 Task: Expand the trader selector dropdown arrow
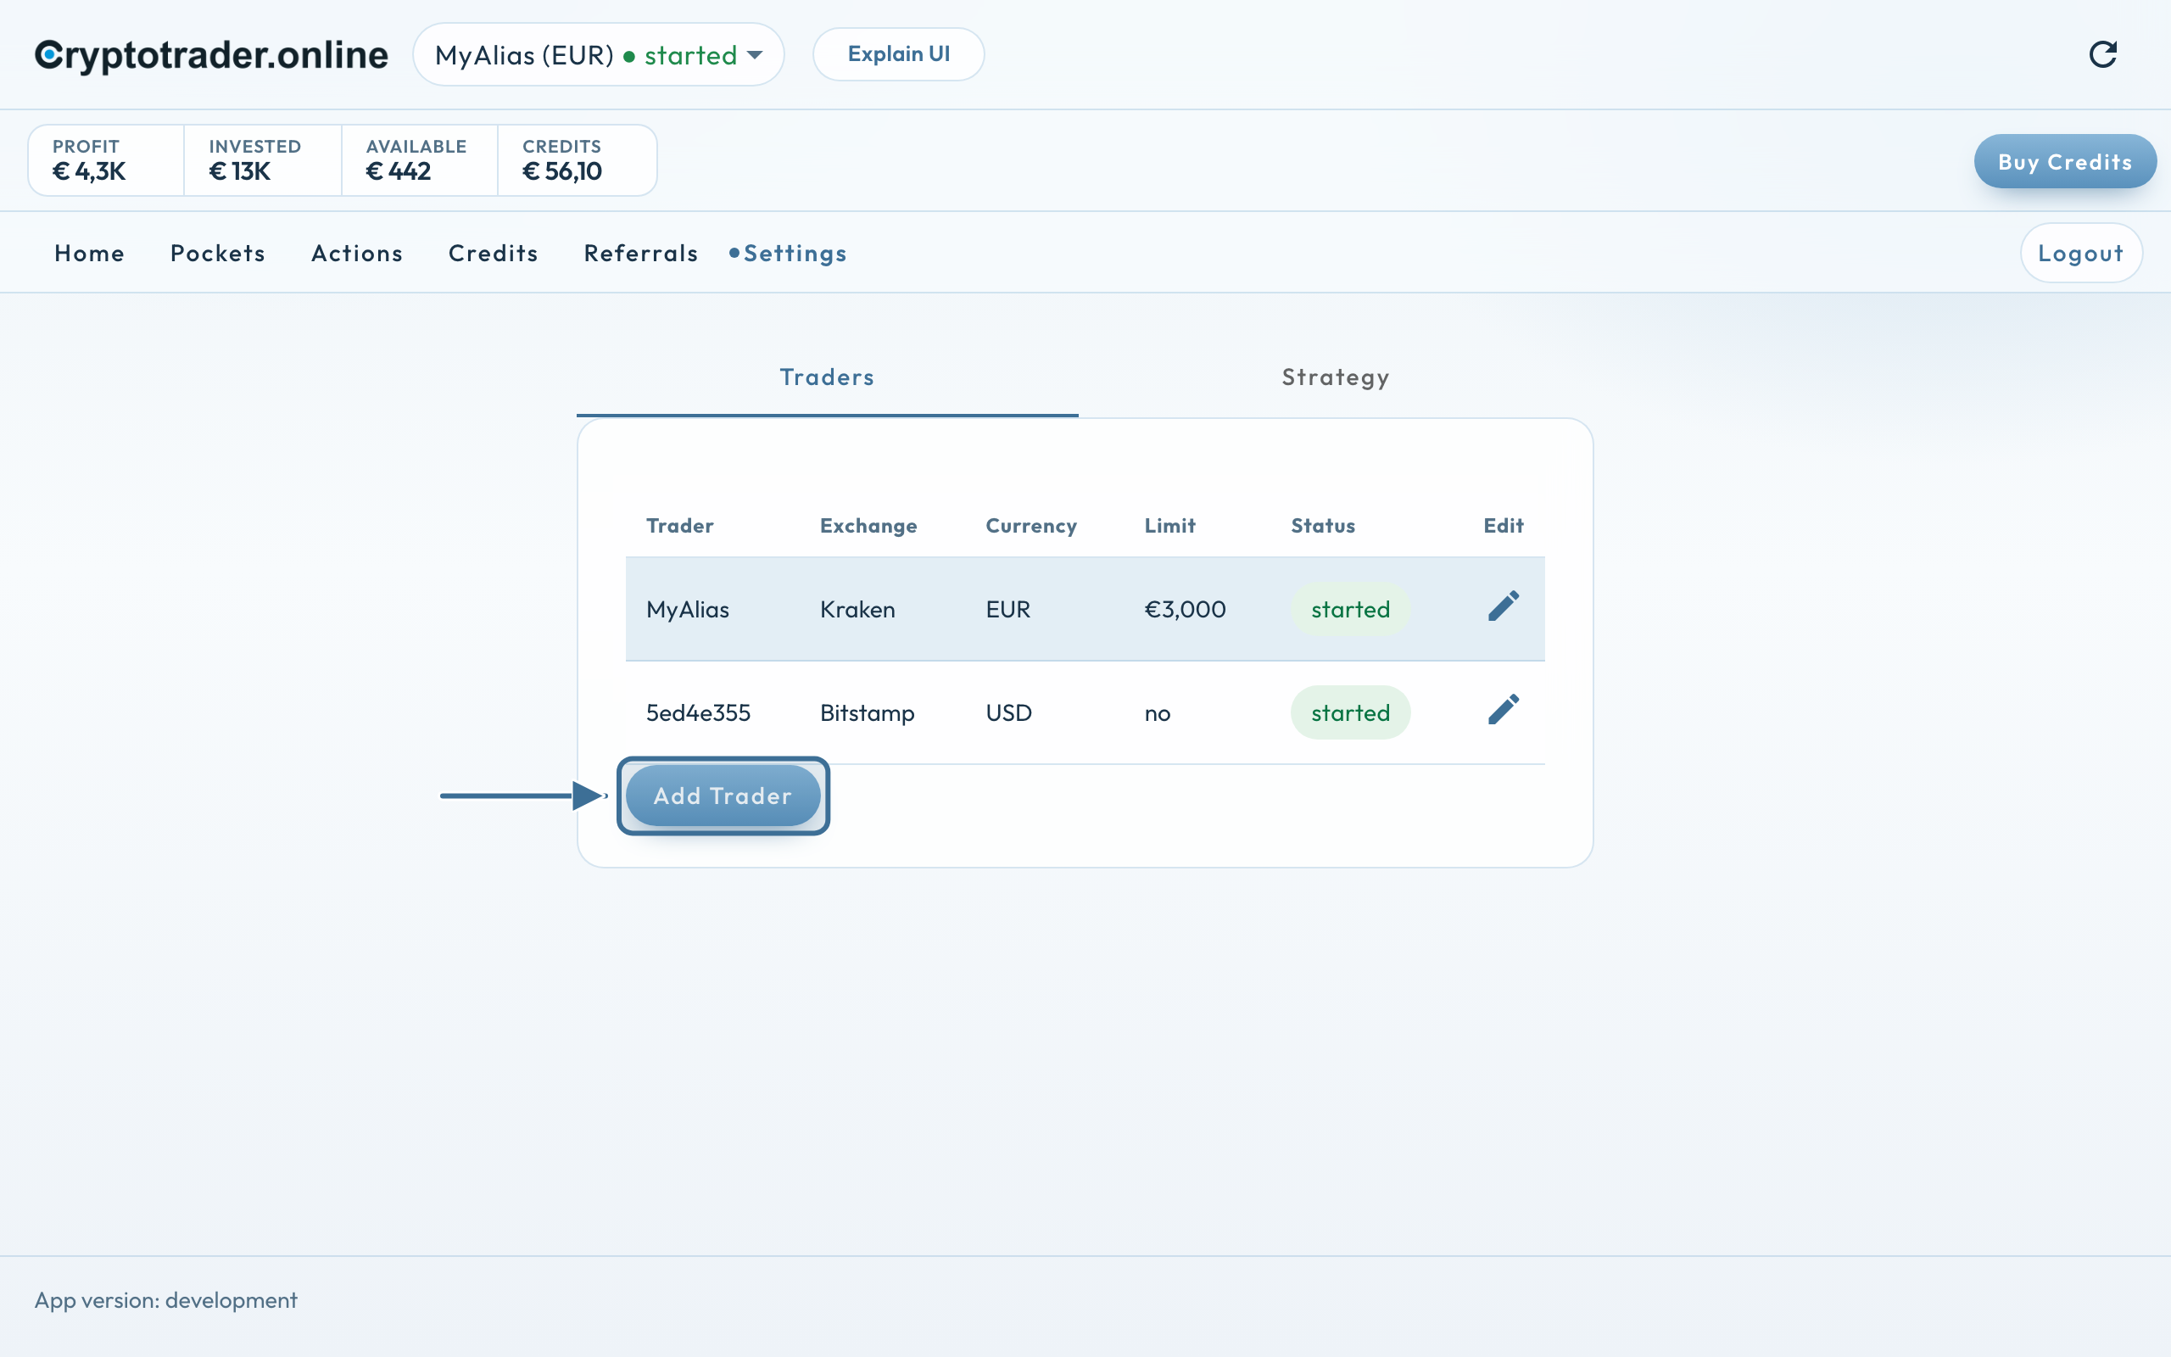pos(756,55)
